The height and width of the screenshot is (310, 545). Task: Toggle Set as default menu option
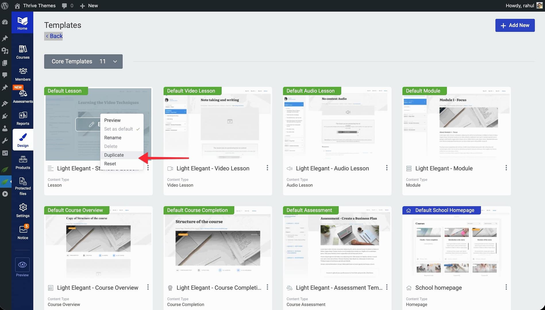click(118, 129)
